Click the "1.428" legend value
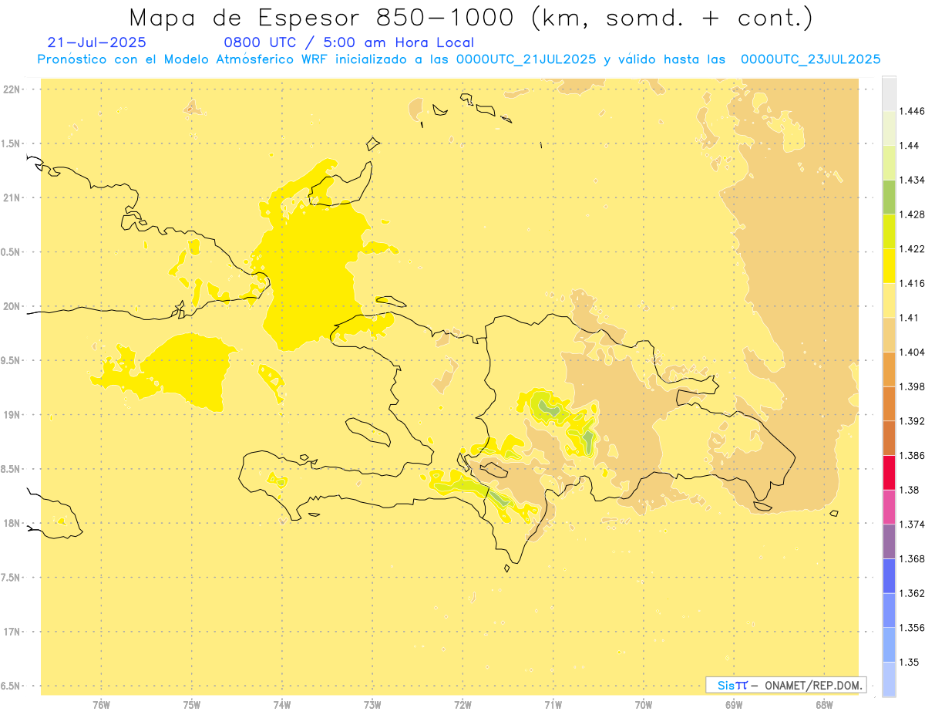This screenshot has width=925, height=715. click(x=911, y=214)
